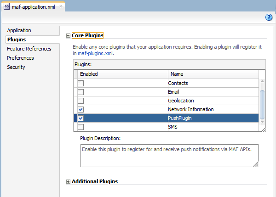This screenshot has width=276, height=197.
Task: Open the Security section
Action: (16, 67)
